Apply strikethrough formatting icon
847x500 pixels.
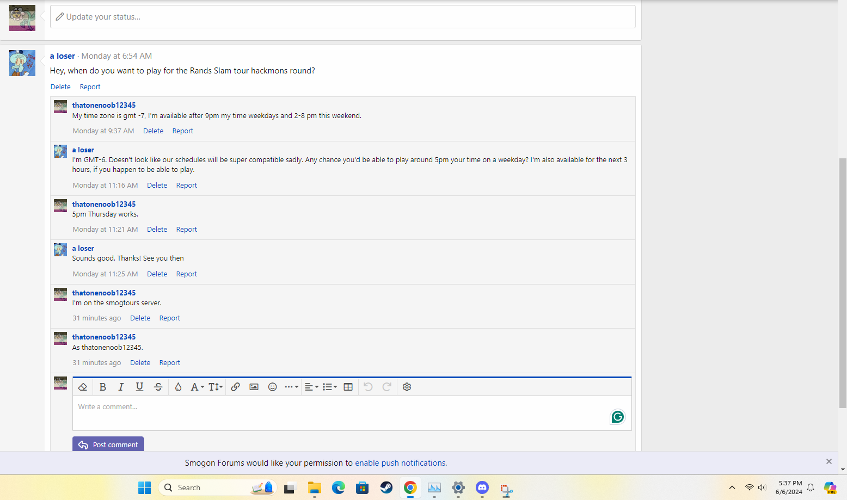coord(158,387)
